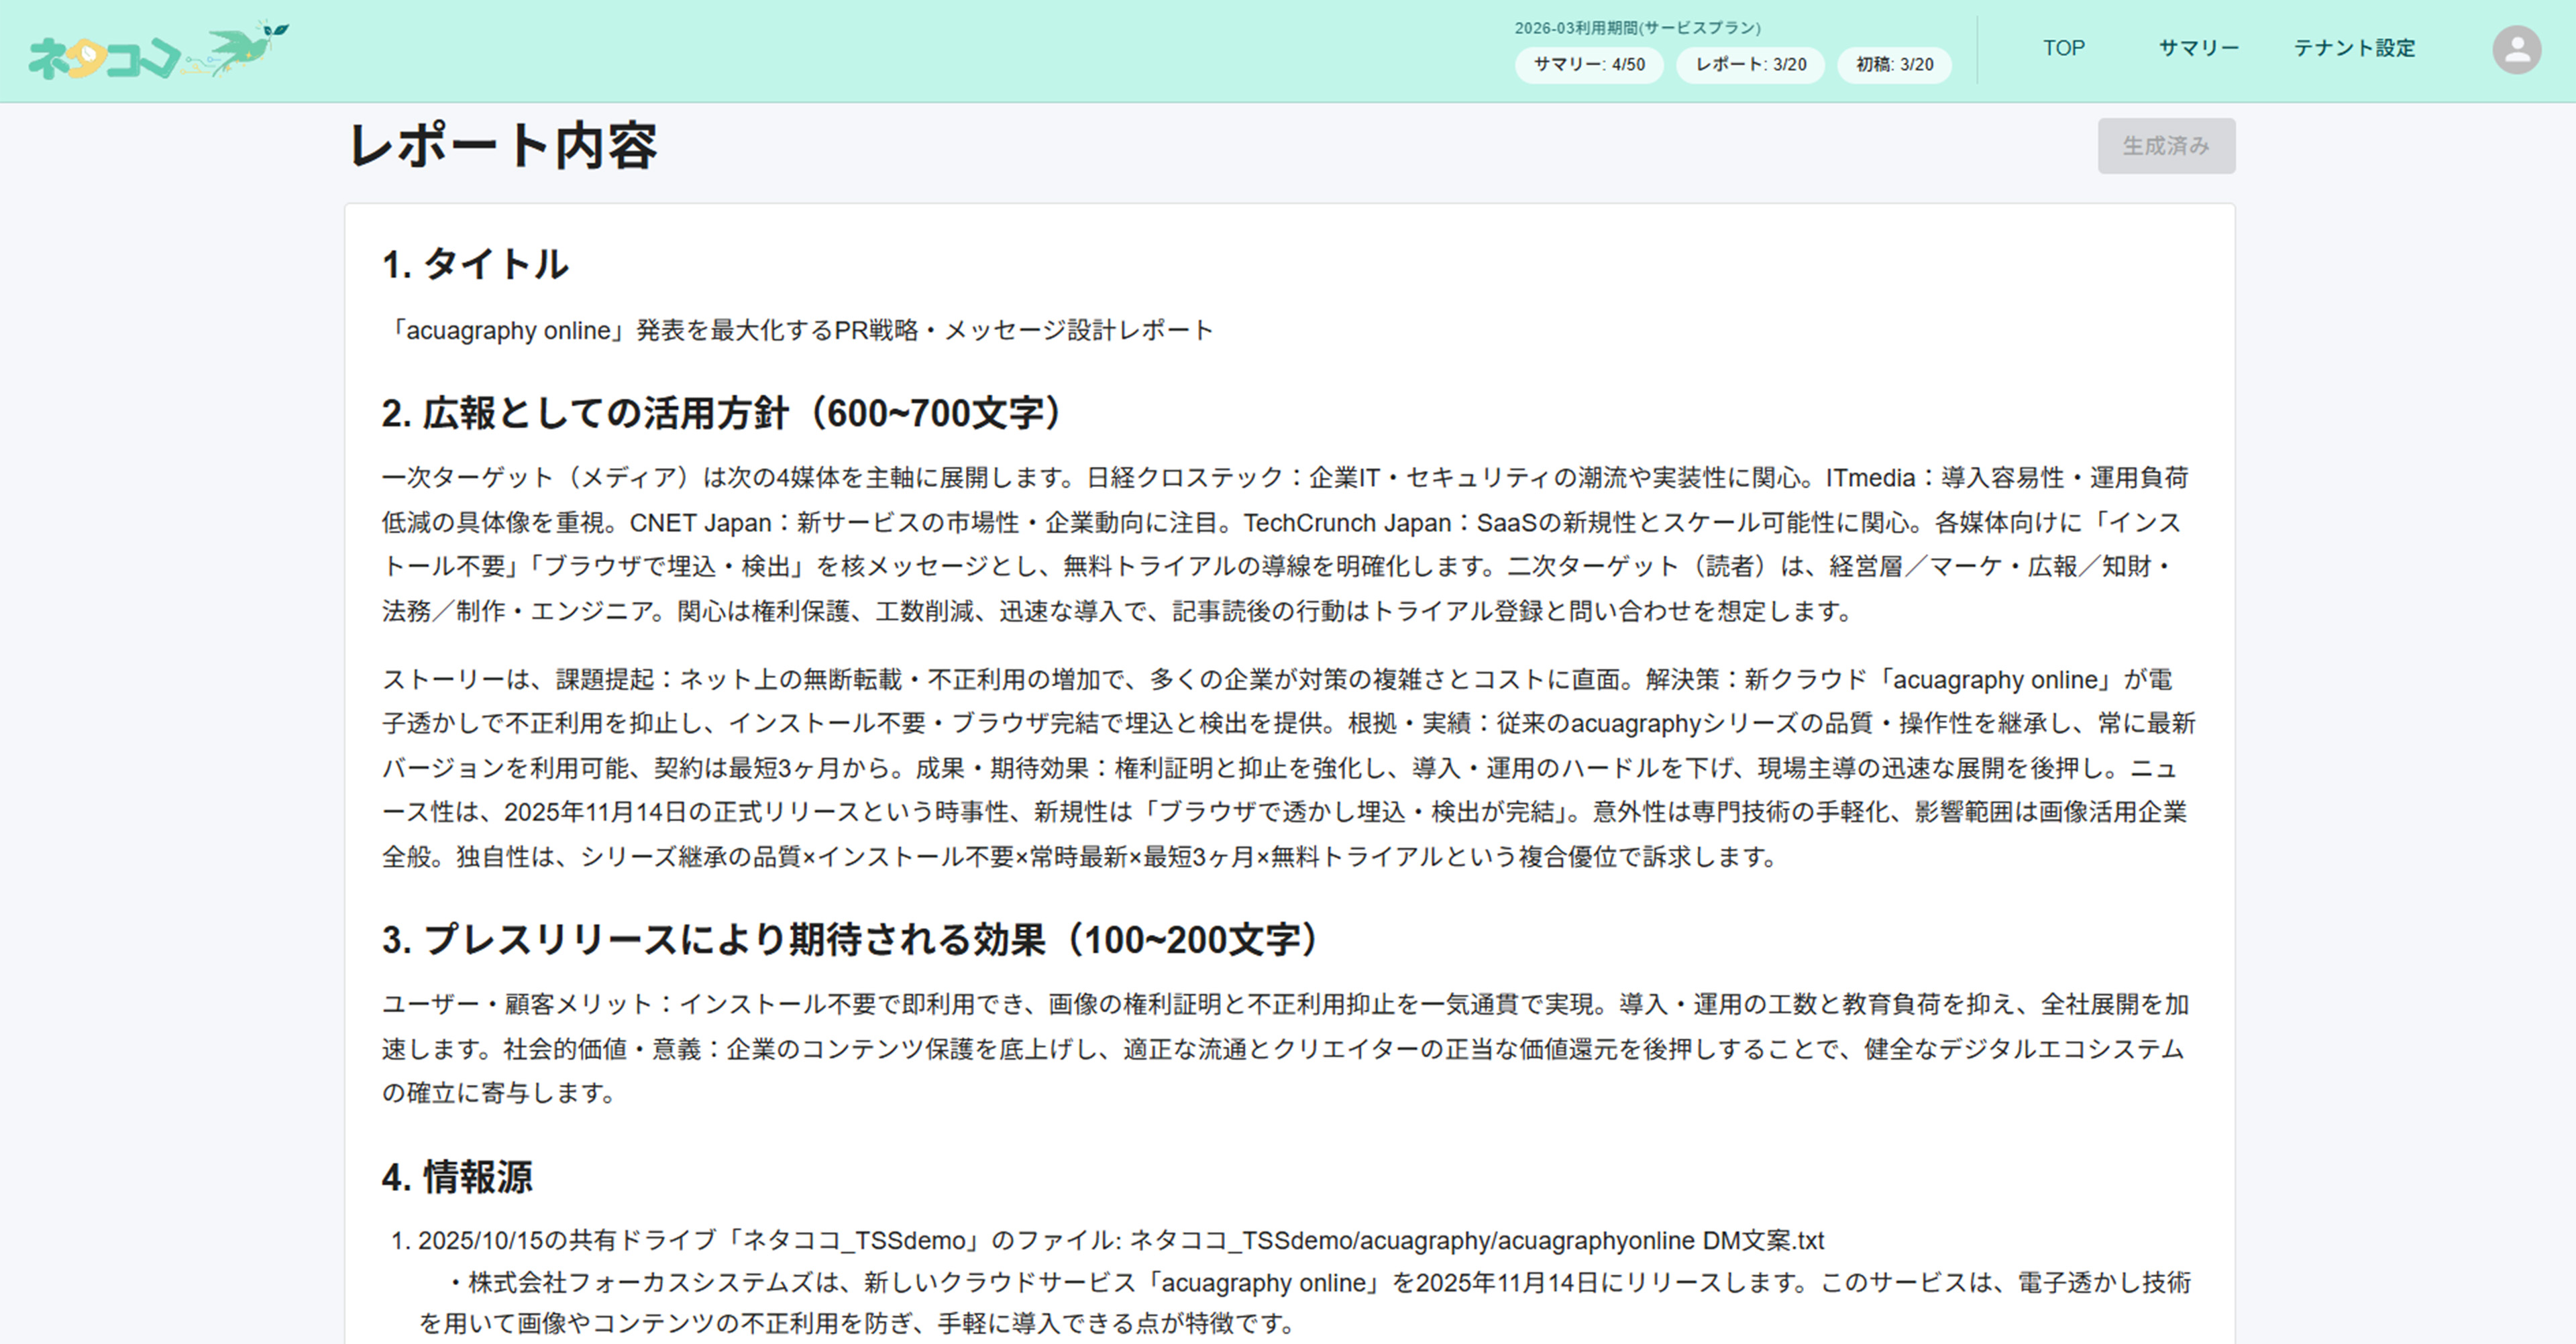The image size is (2576, 1344).
Task: Click the heading 1. タイトル
Action: [476, 265]
